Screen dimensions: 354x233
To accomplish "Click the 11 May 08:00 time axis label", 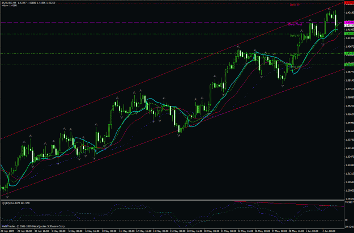I will 127,231.
